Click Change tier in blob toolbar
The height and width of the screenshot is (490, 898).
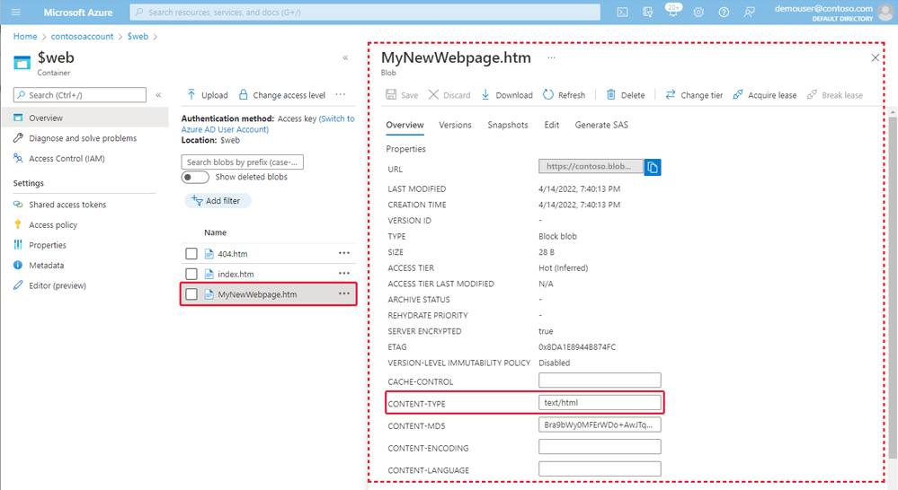(x=694, y=95)
